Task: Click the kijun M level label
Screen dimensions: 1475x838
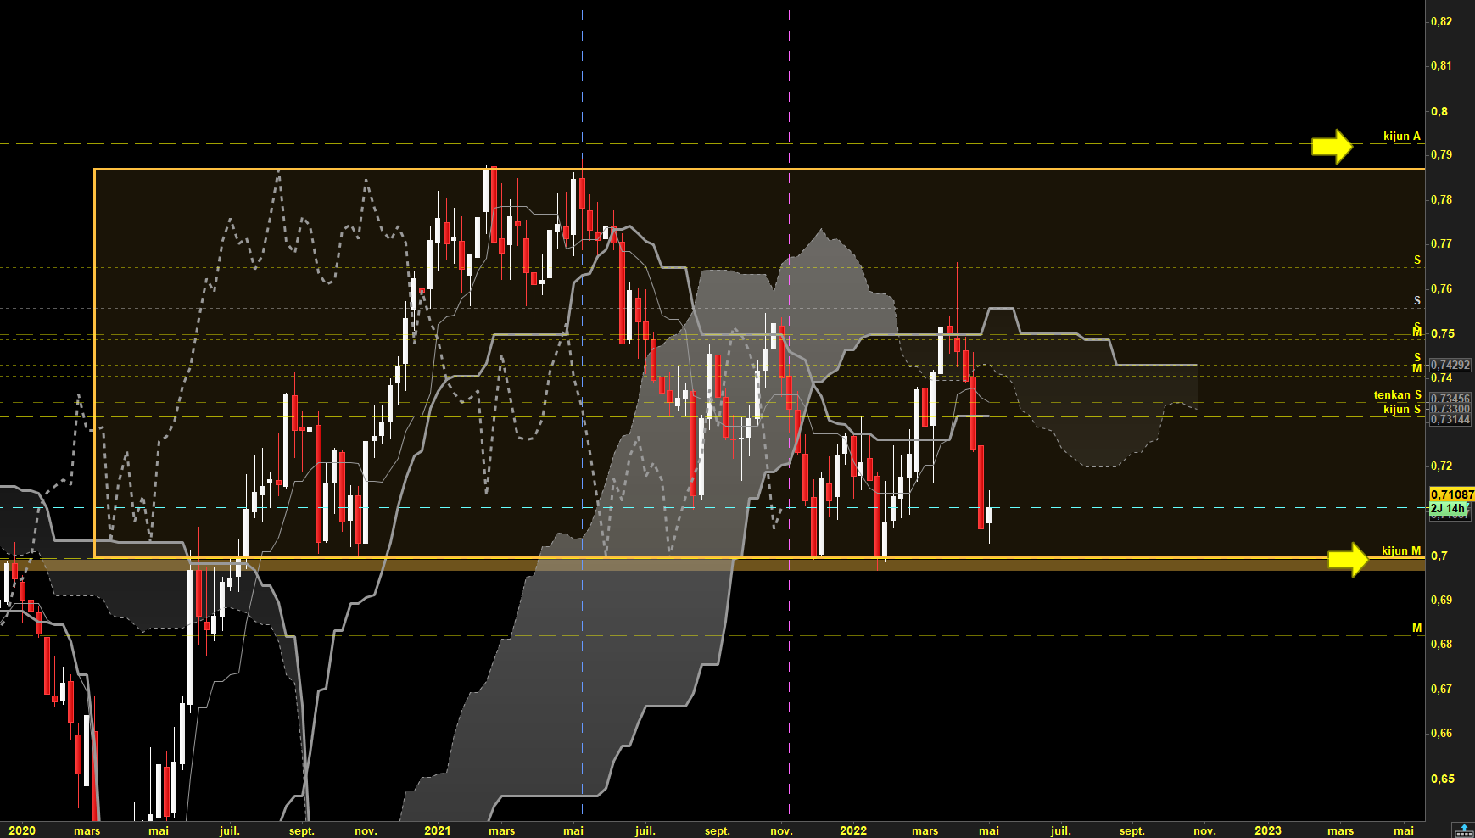Action: (x=1401, y=550)
